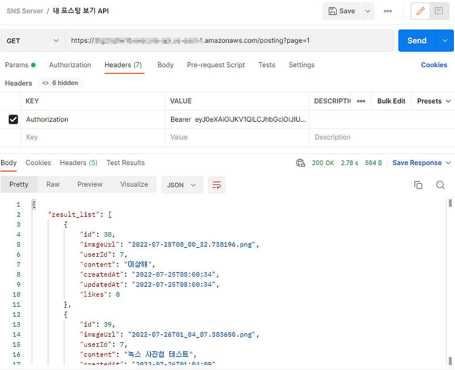Reveal the 6 hidden headers
The width and height of the screenshot is (455, 370).
[x=60, y=83]
